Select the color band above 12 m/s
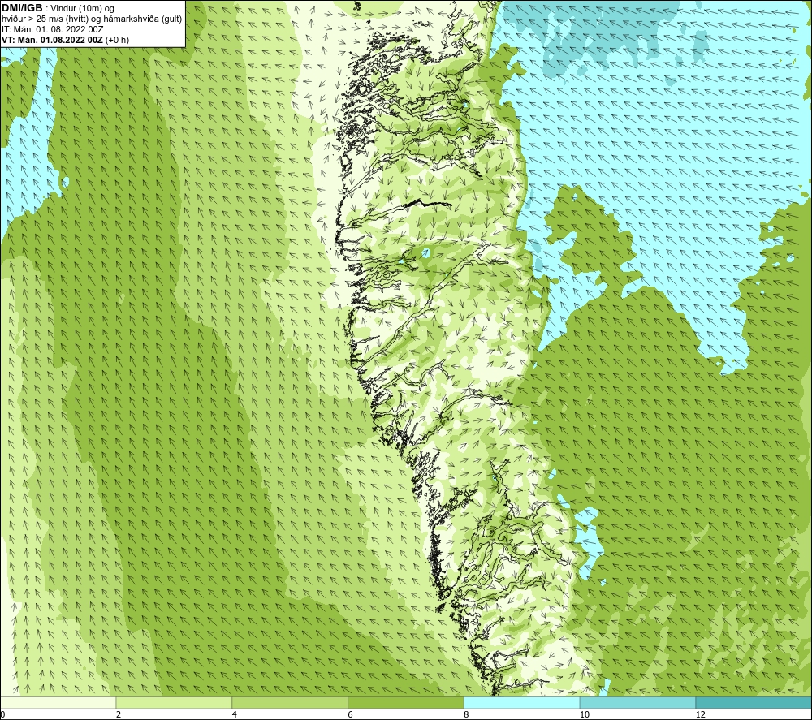Viewport: 812px width, 720px height. 754,702
